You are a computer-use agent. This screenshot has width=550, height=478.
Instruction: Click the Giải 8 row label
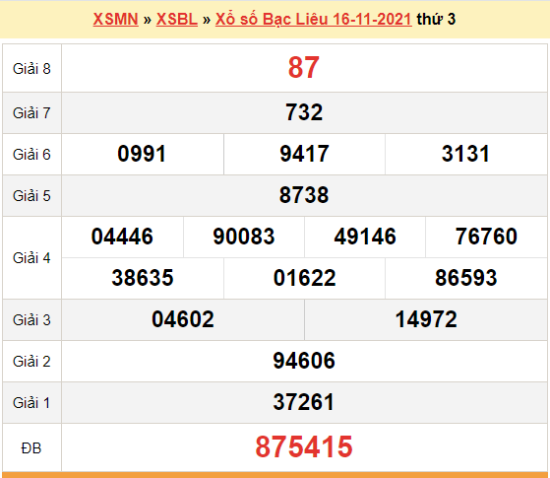pyautogui.click(x=31, y=69)
